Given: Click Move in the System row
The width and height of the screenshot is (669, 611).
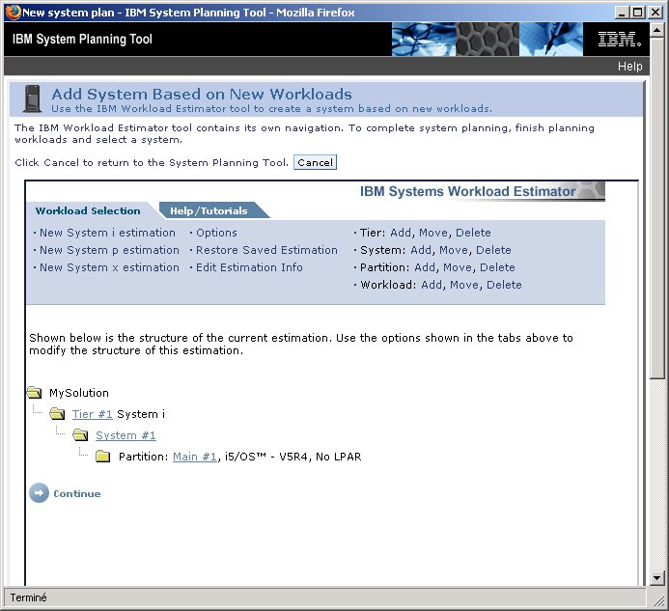Looking at the screenshot, I should pyautogui.click(x=454, y=250).
